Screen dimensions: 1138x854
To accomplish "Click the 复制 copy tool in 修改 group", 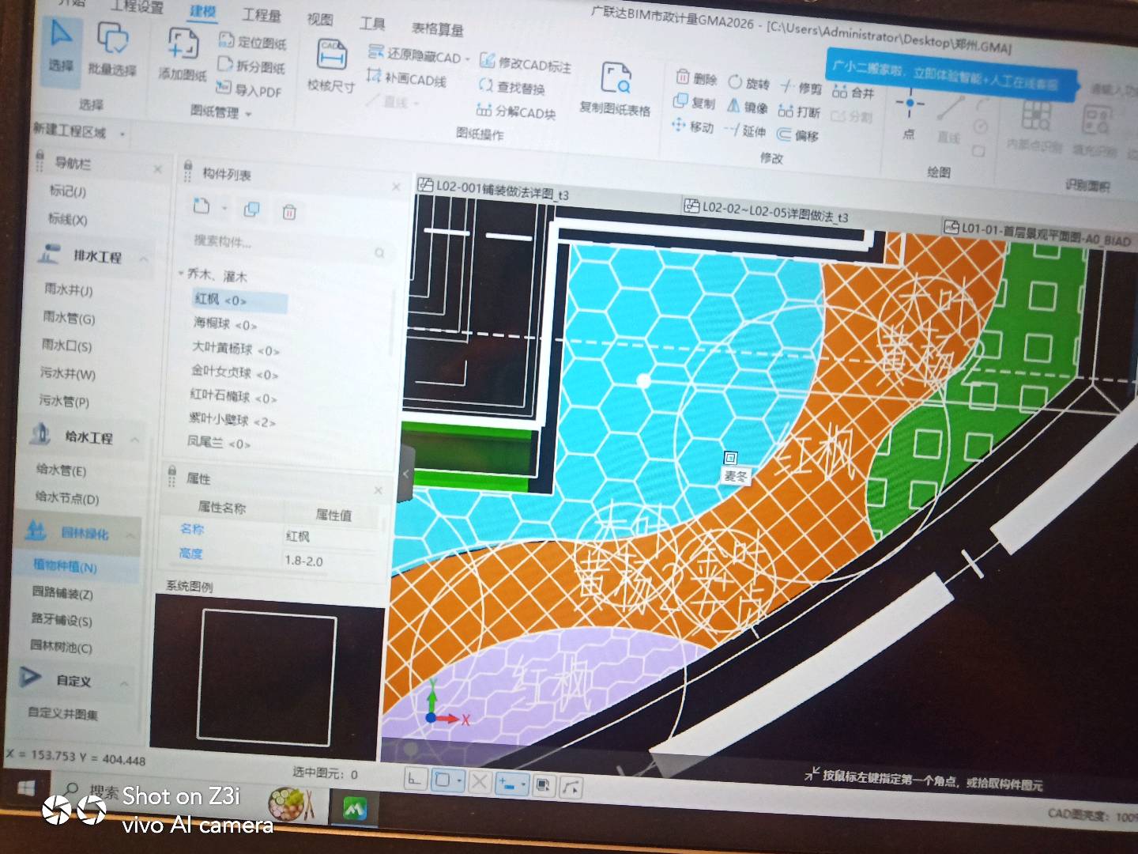I will [x=694, y=102].
